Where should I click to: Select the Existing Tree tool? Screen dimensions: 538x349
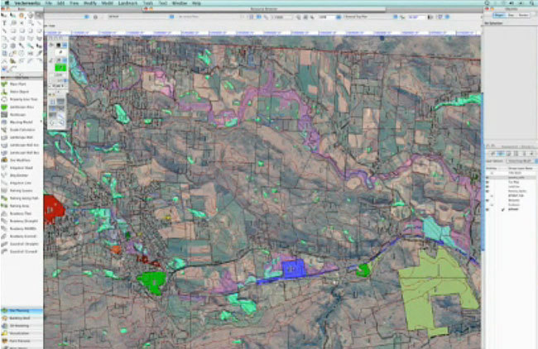18,91
